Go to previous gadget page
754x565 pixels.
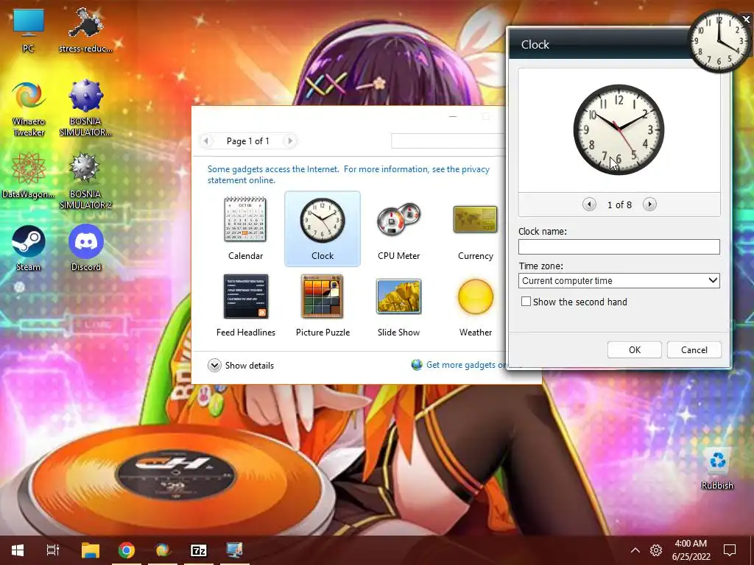[x=206, y=141]
